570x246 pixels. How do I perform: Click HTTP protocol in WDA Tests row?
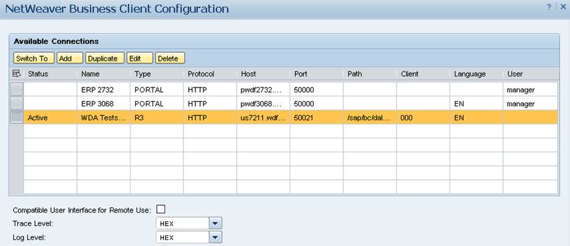tap(210, 118)
